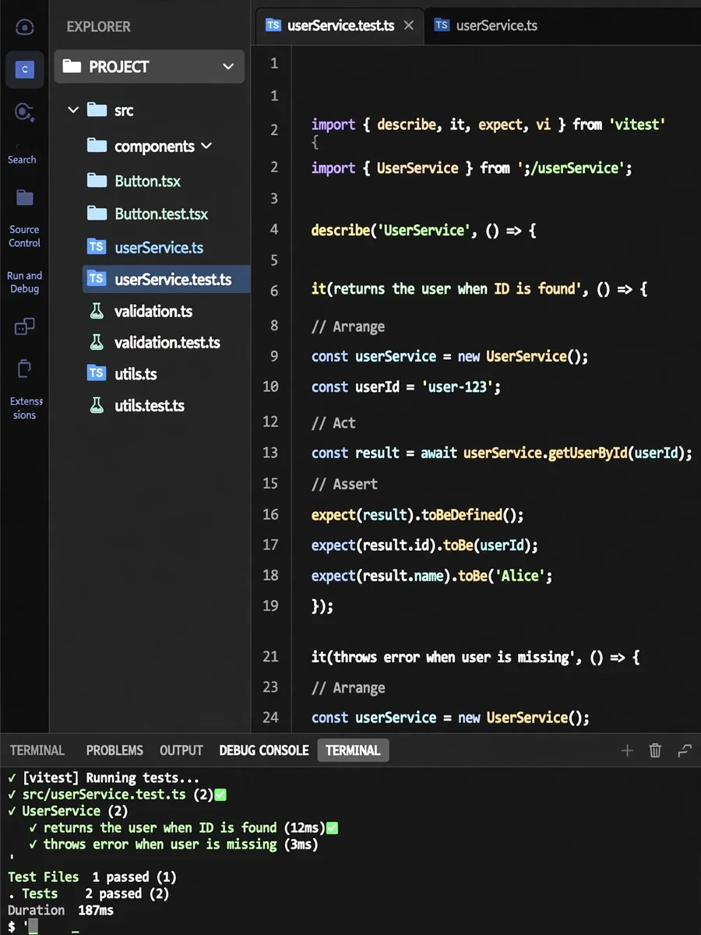Viewport: 701px width, 935px height.
Task: Click the blue C icon in activity bar
Action: [x=24, y=70]
